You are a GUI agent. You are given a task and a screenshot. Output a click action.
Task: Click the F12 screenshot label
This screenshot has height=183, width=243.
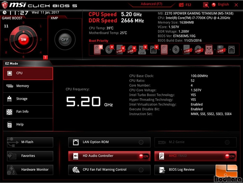point(188,5)
